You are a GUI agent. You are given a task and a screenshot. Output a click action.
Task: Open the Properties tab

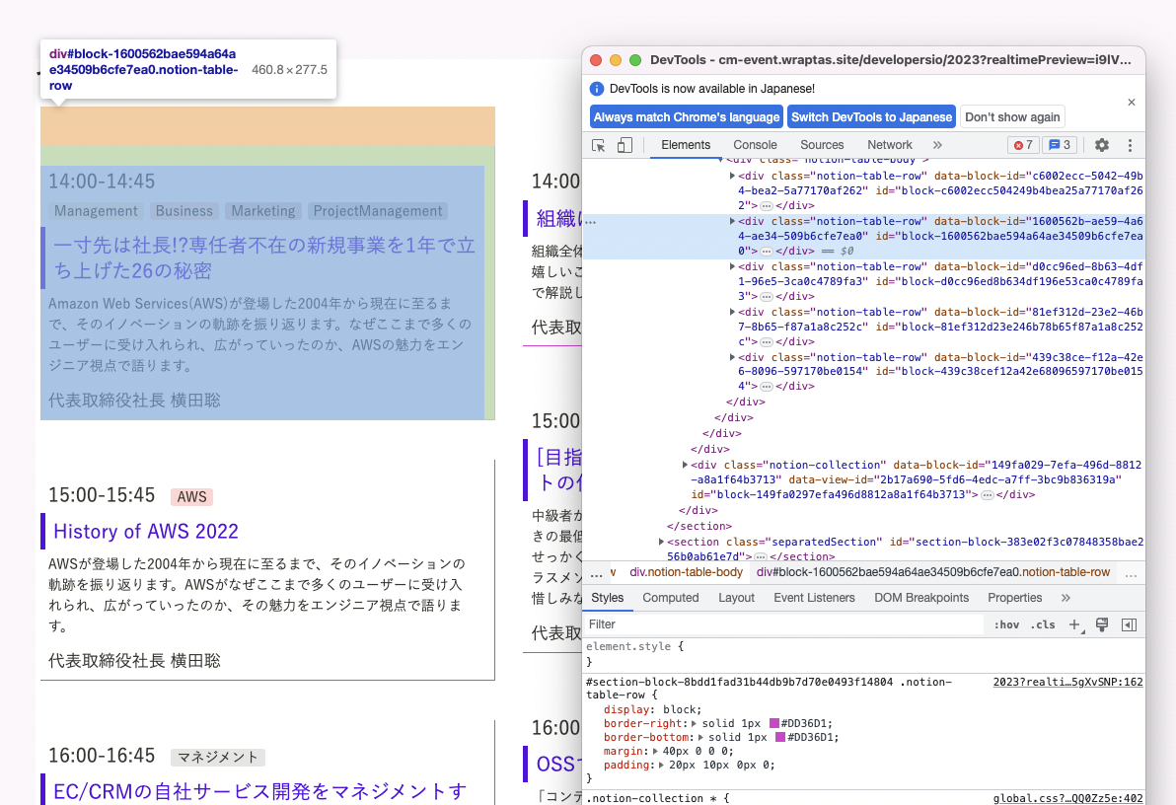[x=1014, y=598]
